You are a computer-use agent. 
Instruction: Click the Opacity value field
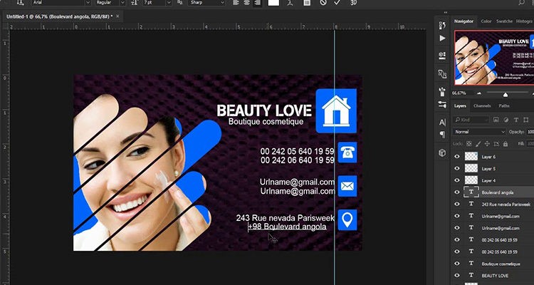pos(530,132)
